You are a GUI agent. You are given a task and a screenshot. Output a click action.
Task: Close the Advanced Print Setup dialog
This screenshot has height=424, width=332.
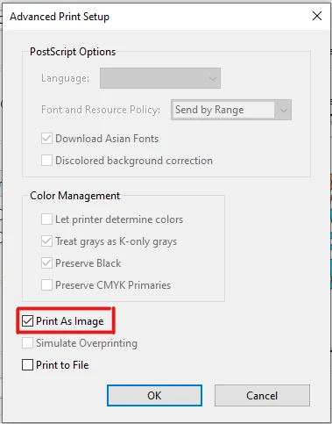(317, 16)
